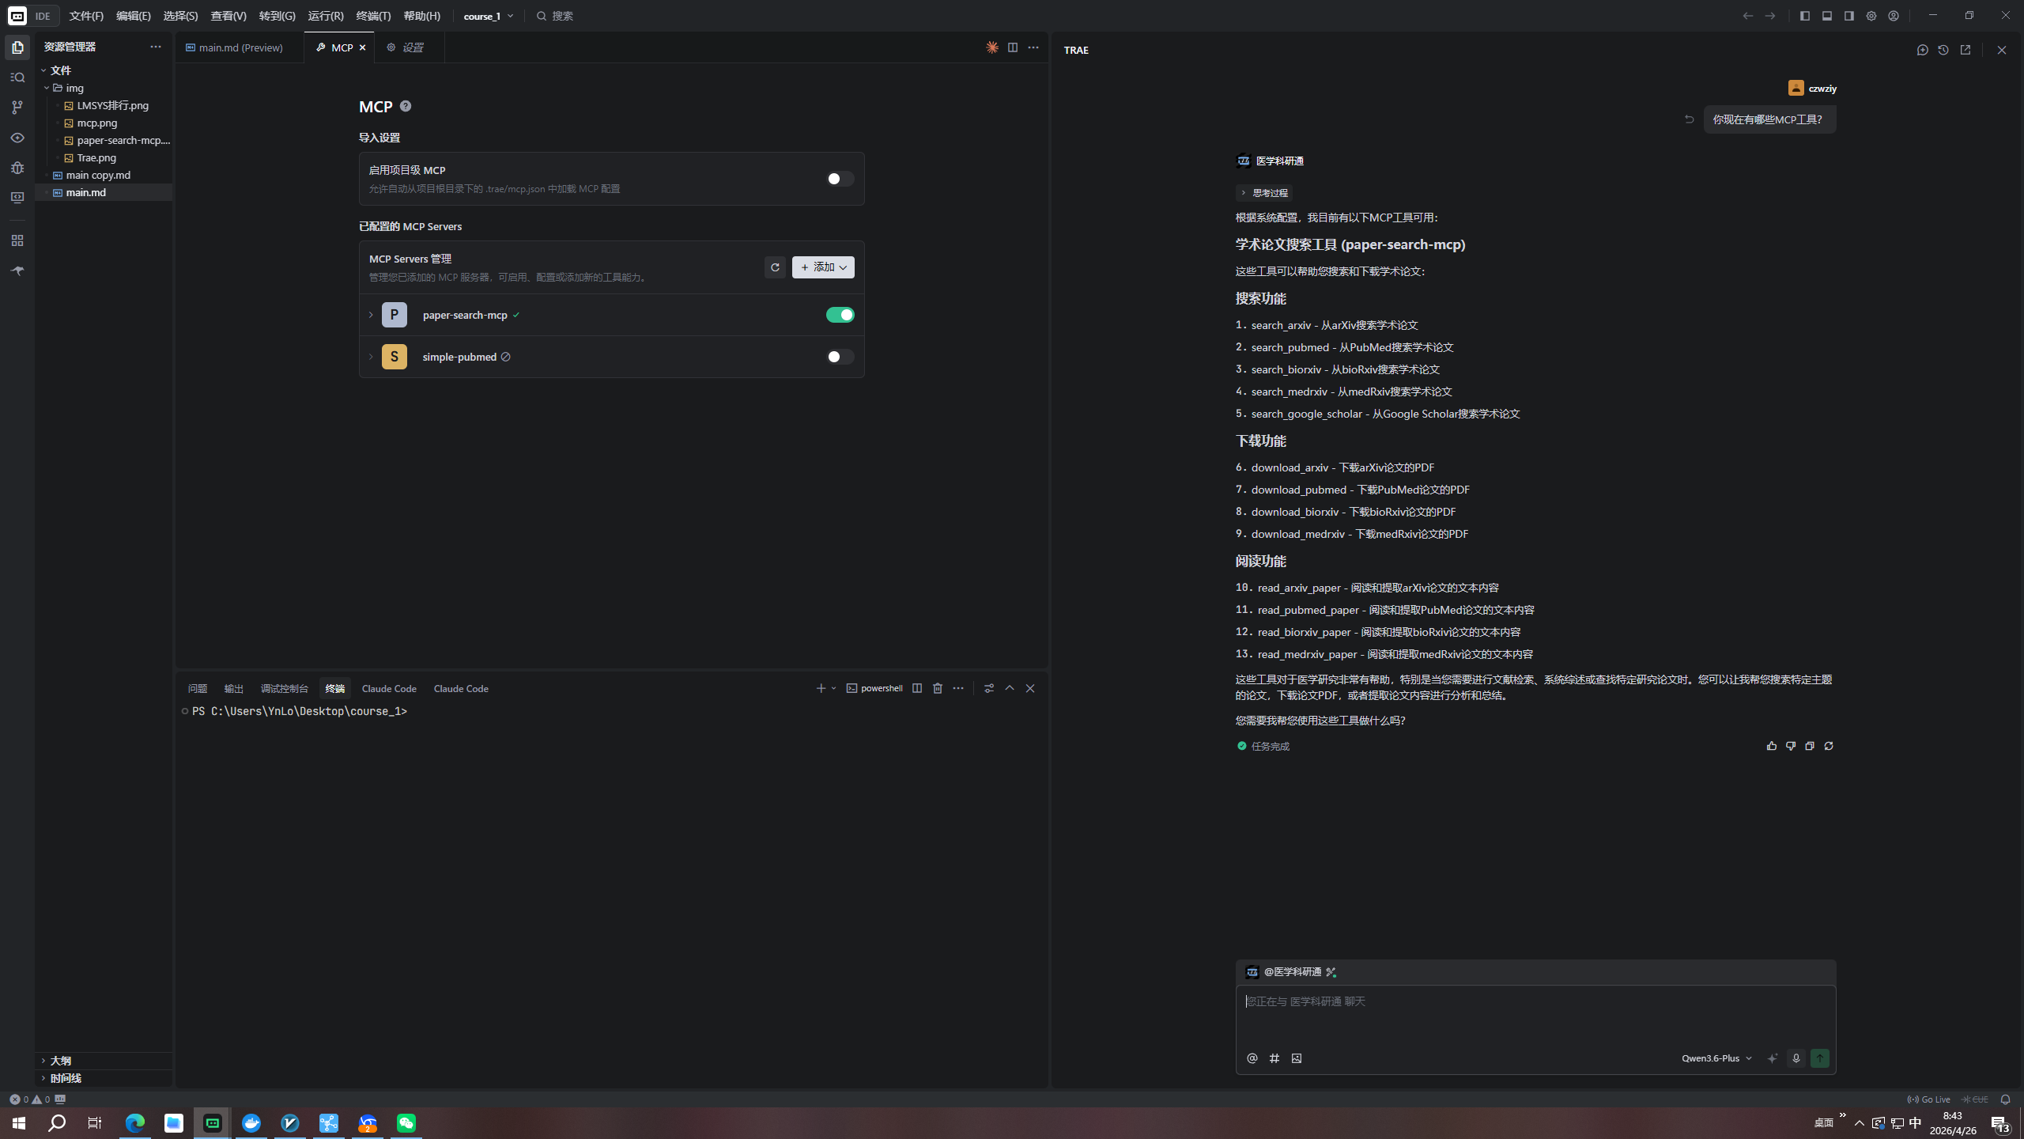Copy the assistant response
2024x1139 pixels.
[1810, 746]
